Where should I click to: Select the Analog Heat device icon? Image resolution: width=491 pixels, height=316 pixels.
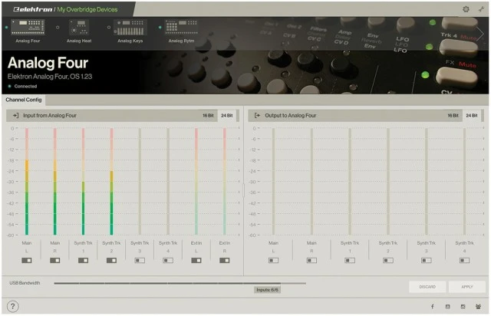tap(78, 28)
